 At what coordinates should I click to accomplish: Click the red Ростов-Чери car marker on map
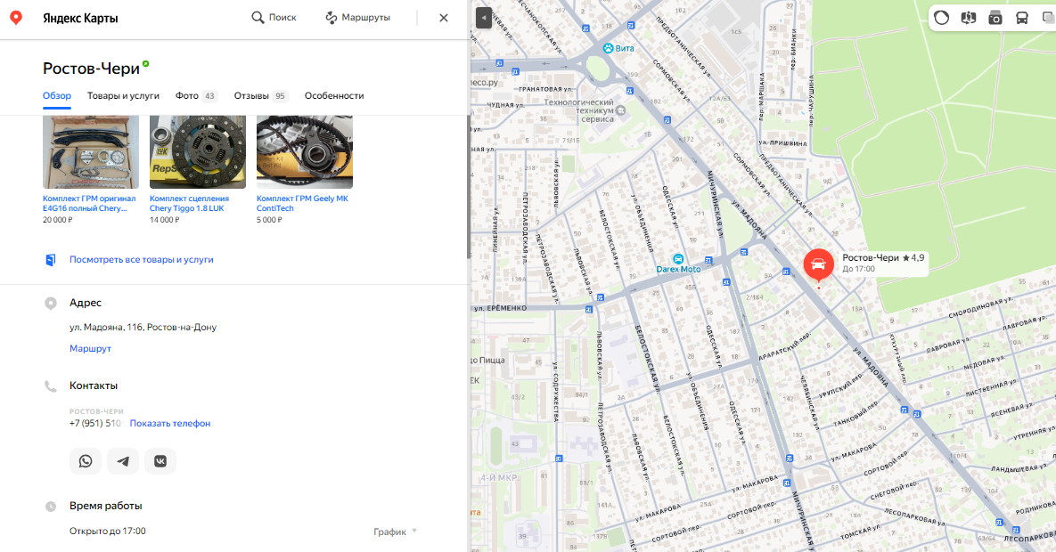[x=818, y=264]
